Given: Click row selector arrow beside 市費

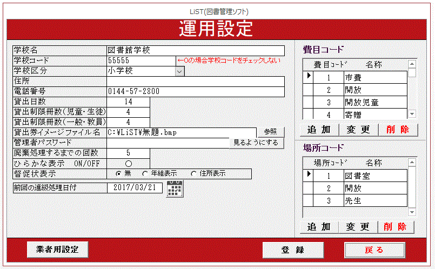Looking at the screenshot, I should click(309, 76).
